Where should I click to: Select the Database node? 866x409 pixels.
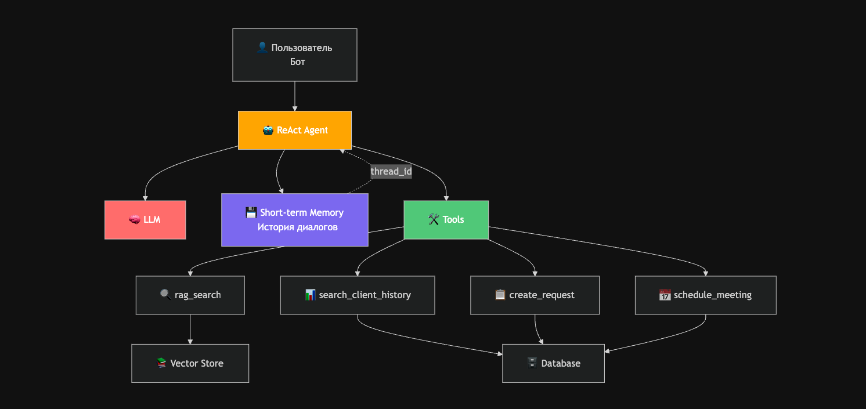tap(553, 363)
